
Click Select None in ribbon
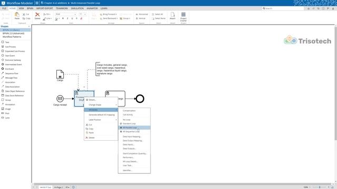click(x=158, y=18)
